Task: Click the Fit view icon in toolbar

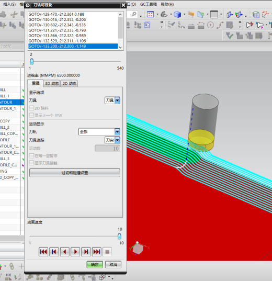Action: click(x=150, y=14)
